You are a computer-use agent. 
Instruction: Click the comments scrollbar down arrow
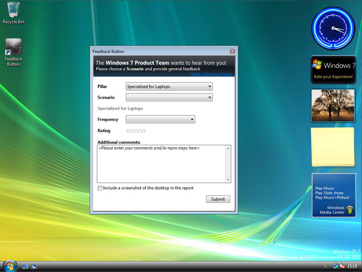228,179
